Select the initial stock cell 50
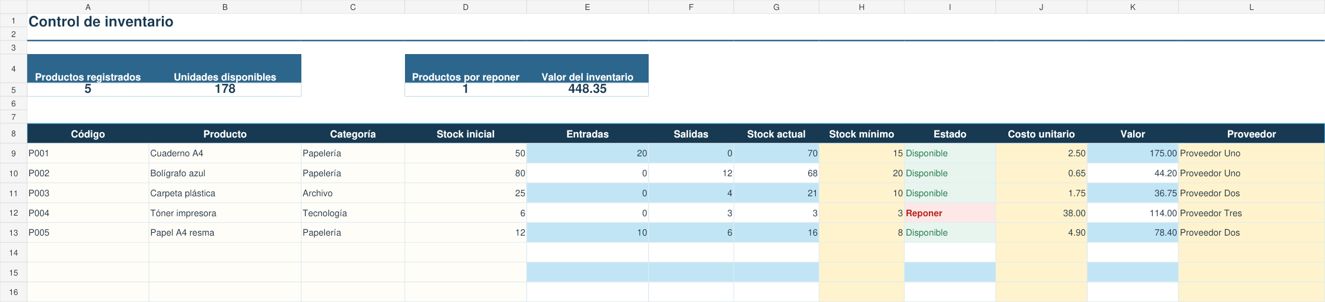This screenshot has height=302, width=1325. (x=466, y=153)
